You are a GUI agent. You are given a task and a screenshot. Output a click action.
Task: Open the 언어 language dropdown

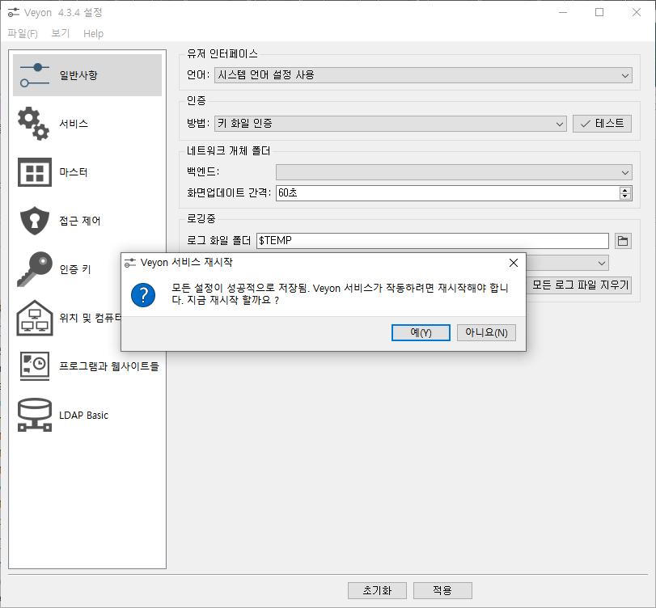(x=423, y=75)
